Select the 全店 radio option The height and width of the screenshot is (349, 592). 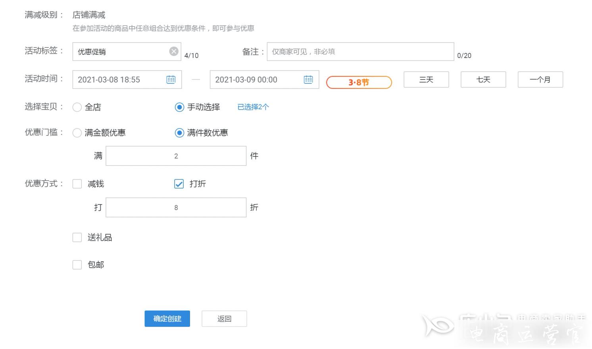tap(77, 107)
